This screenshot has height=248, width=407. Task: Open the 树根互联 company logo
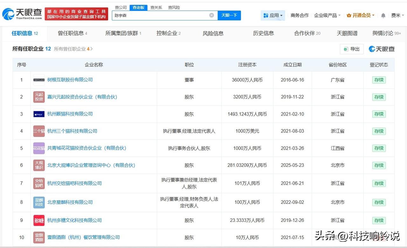(39, 80)
